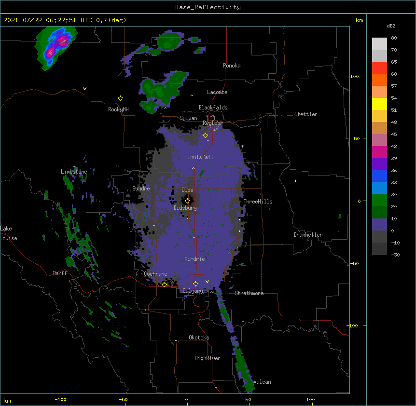Screen dimensions: 416x406
Task: Click the Limestone label
Action: click(x=74, y=172)
